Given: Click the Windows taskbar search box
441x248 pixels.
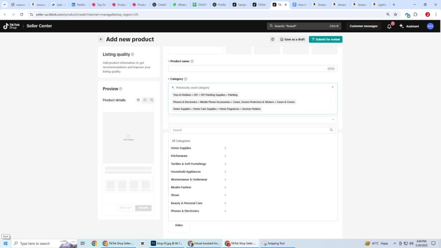Looking at the screenshot, I should [44, 243].
